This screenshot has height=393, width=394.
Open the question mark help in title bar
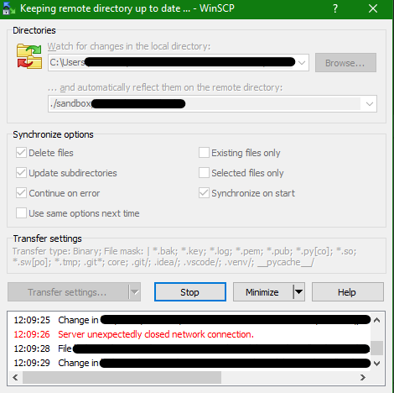pyautogui.click(x=335, y=8)
